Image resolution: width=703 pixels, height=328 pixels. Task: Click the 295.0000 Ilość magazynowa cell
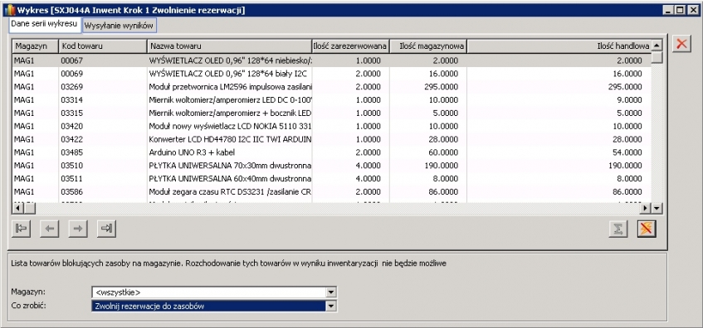(x=428, y=86)
